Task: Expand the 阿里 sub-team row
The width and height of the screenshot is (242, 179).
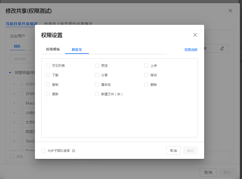Action: 14,132
